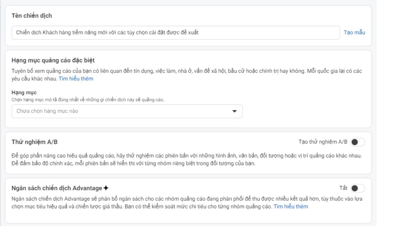
Task: Click the Advantage plus icon
Action: tap(106, 188)
